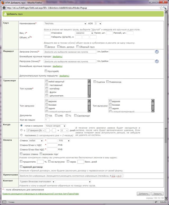Click up arrow of Тип выгрузки list scrollbar

pos(153,101)
